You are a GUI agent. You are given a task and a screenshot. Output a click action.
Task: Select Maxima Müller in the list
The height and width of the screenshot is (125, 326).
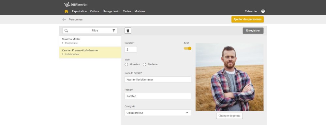coord(90,41)
